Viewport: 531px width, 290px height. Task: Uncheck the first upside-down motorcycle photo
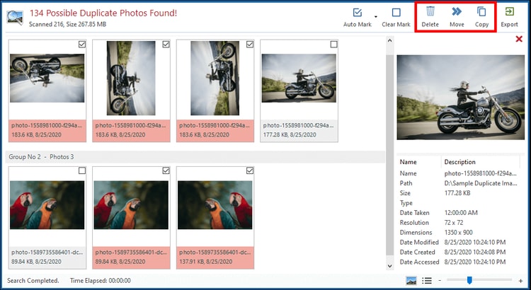click(82, 44)
